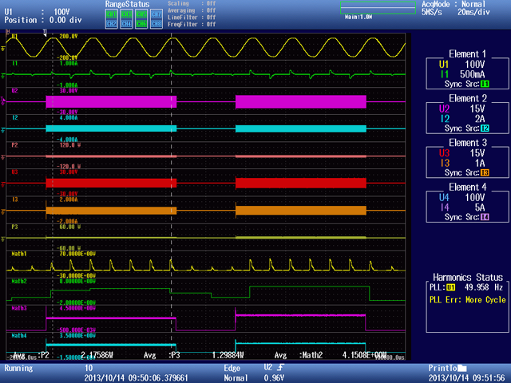Select the CH5 range status indicator

point(141,14)
